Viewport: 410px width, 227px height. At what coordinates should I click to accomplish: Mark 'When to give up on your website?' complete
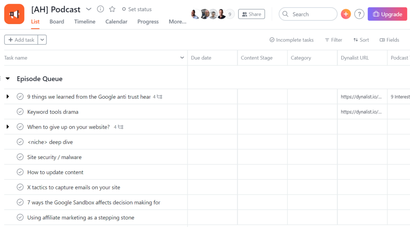coord(20,127)
